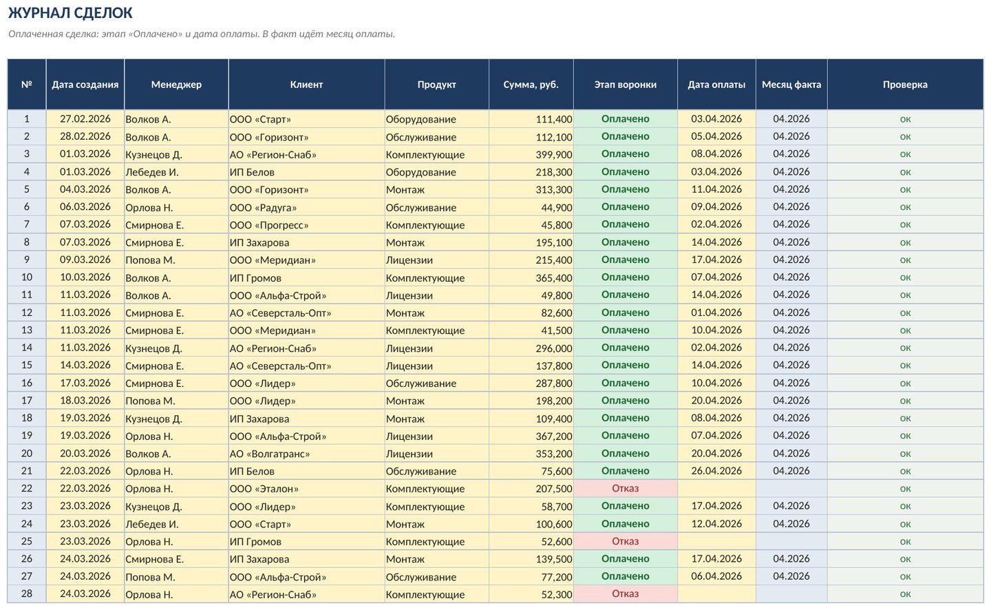This screenshot has height=610, width=991.
Task: Select the empty payment date in row 28
Action: tap(716, 594)
